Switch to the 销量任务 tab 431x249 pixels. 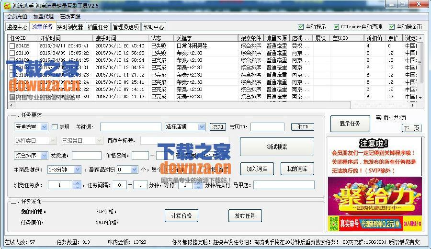click(x=98, y=27)
